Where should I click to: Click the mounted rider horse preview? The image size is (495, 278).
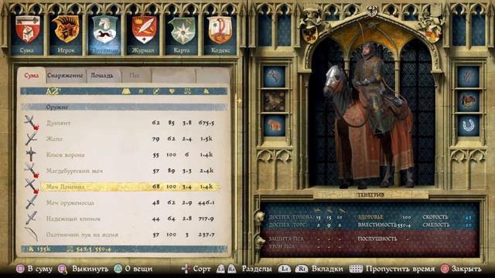click(370, 115)
